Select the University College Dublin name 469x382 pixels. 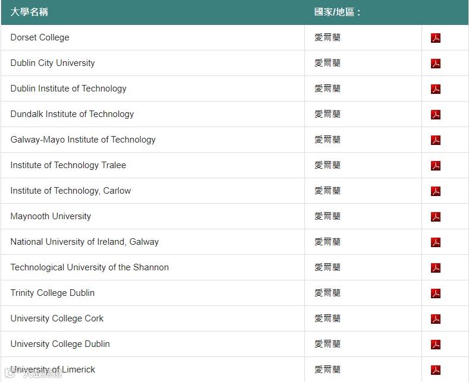click(x=60, y=344)
